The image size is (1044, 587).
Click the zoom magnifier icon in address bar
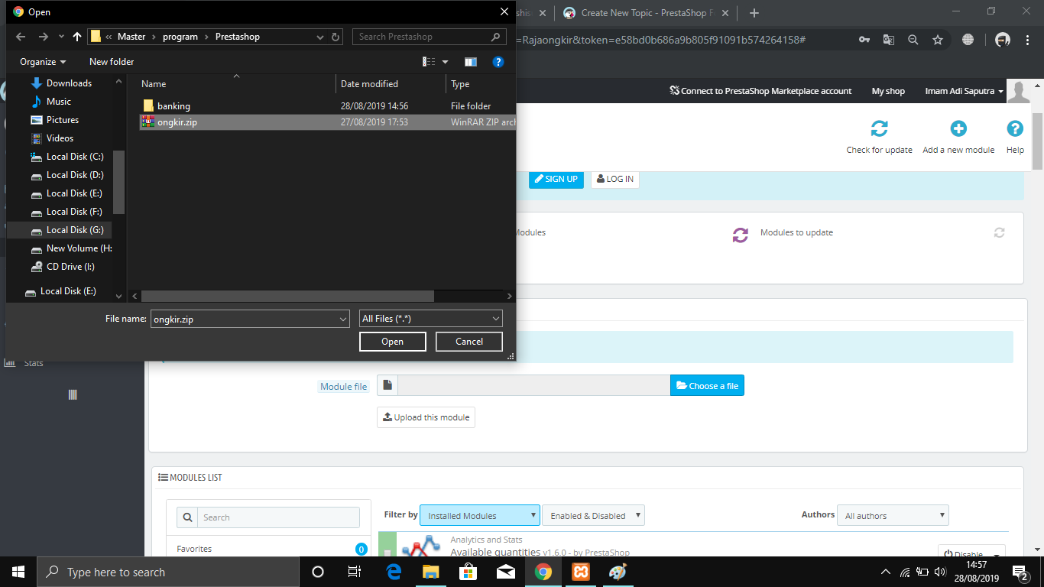[913, 40]
